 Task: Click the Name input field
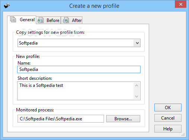point(79,69)
